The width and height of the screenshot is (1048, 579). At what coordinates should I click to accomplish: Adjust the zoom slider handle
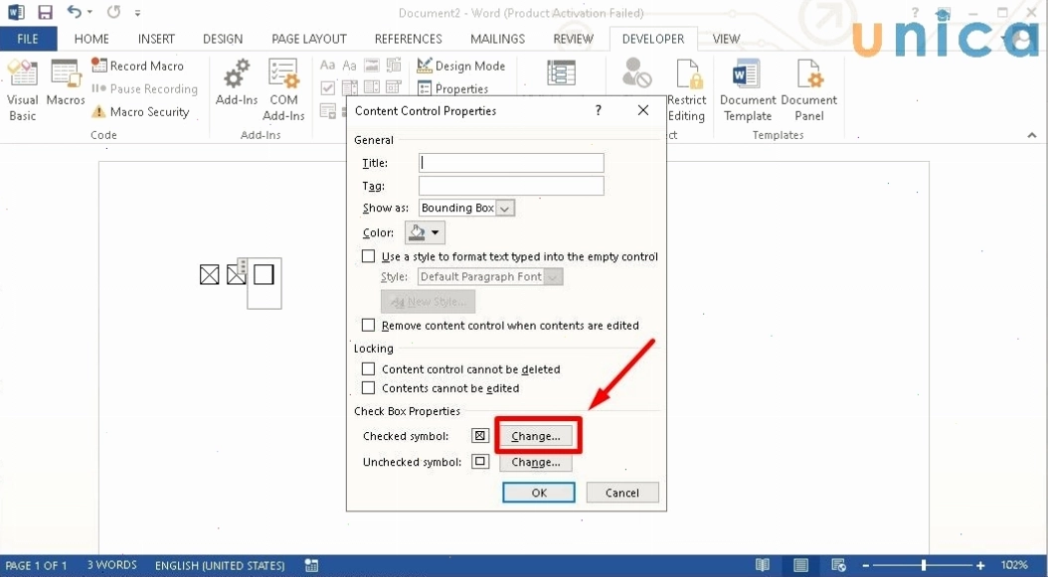point(924,565)
